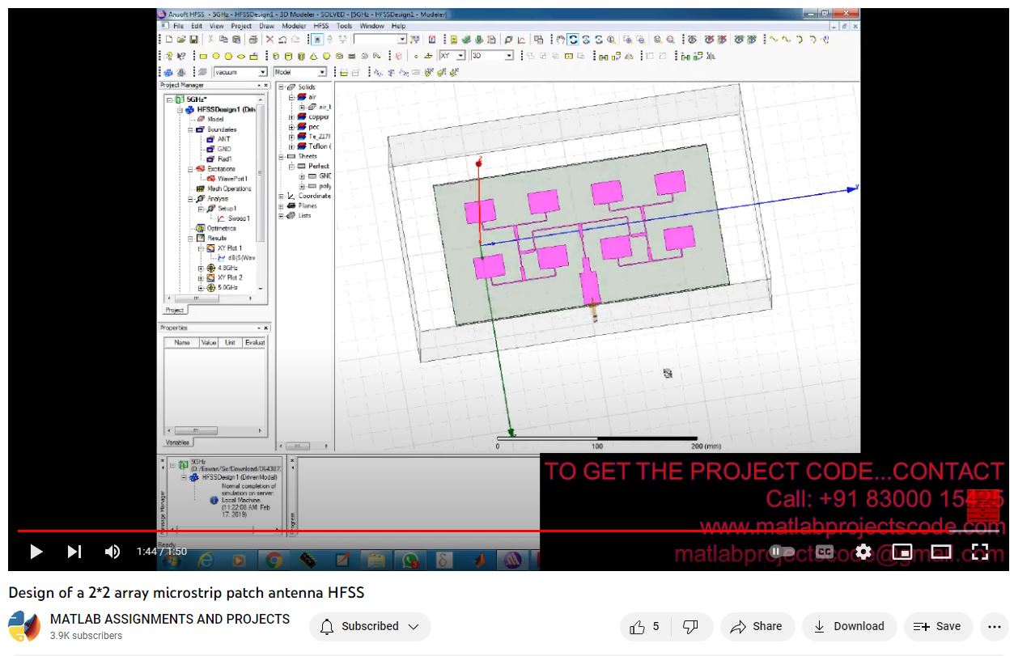Open the MATLAB ASSIGNMENTS AND PROJECTS channel

(170, 619)
